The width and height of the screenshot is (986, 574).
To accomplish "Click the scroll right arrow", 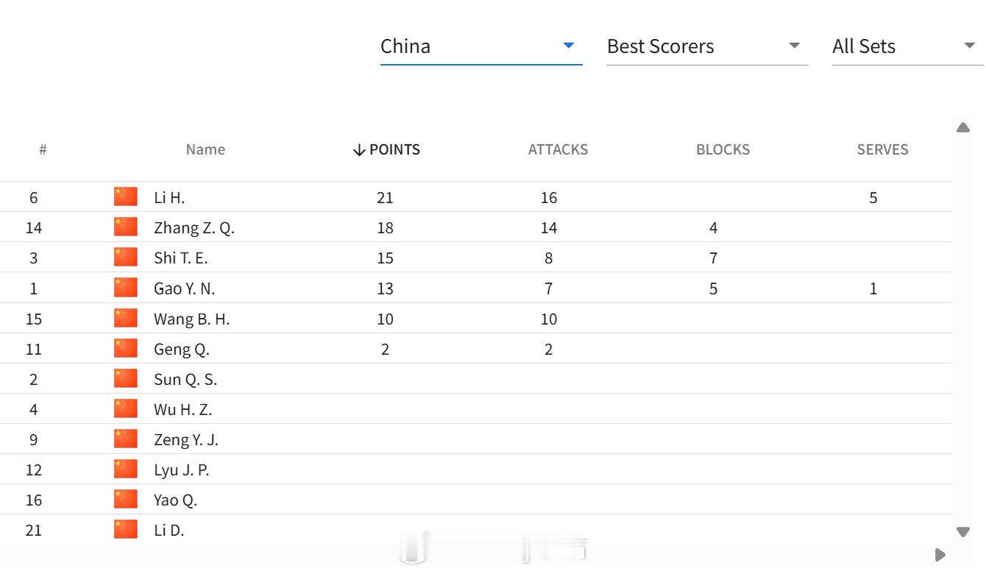I will point(940,554).
